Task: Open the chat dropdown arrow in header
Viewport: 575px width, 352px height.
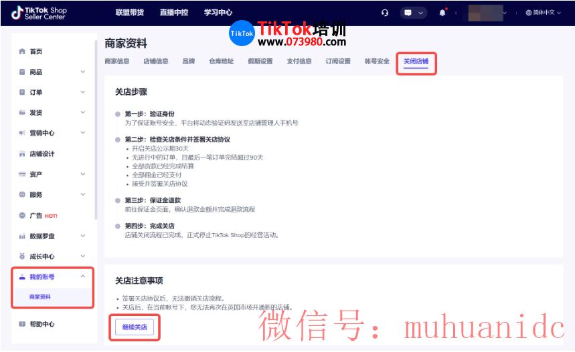Action: [420, 13]
